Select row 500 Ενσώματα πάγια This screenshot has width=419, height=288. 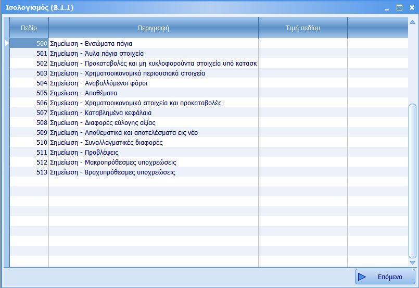209,43
